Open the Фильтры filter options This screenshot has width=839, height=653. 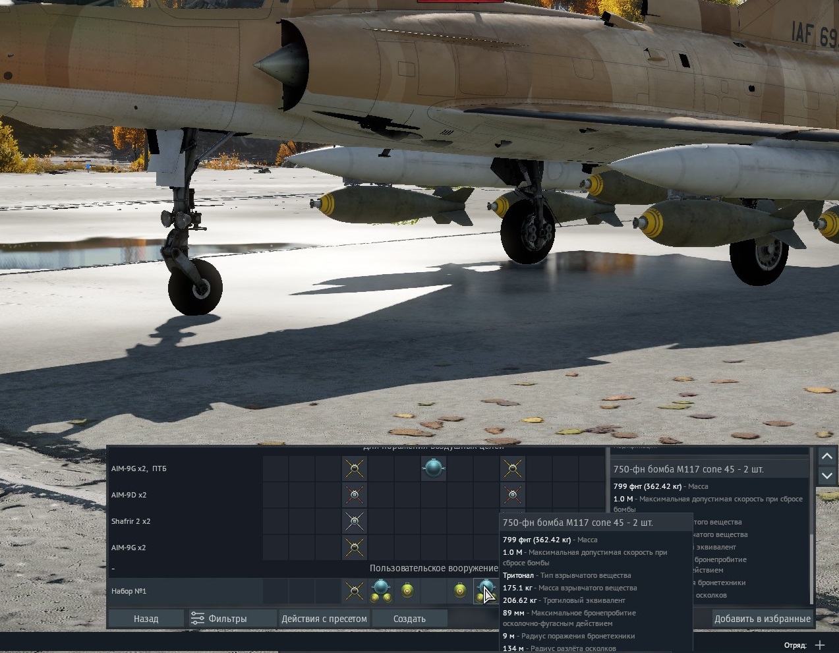click(x=232, y=619)
